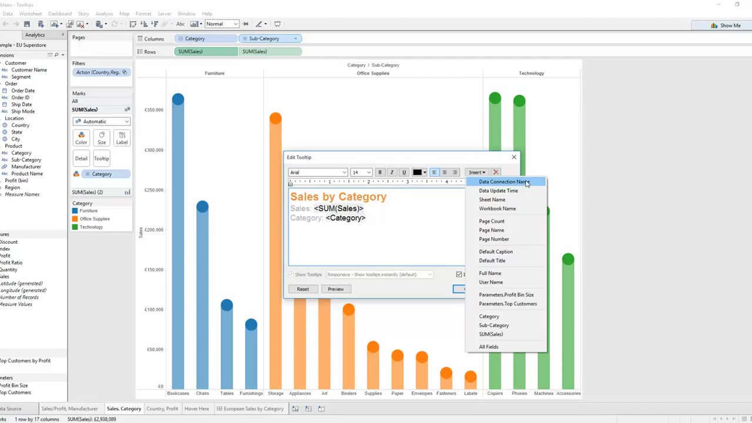Open the Color mark card

click(x=81, y=138)
